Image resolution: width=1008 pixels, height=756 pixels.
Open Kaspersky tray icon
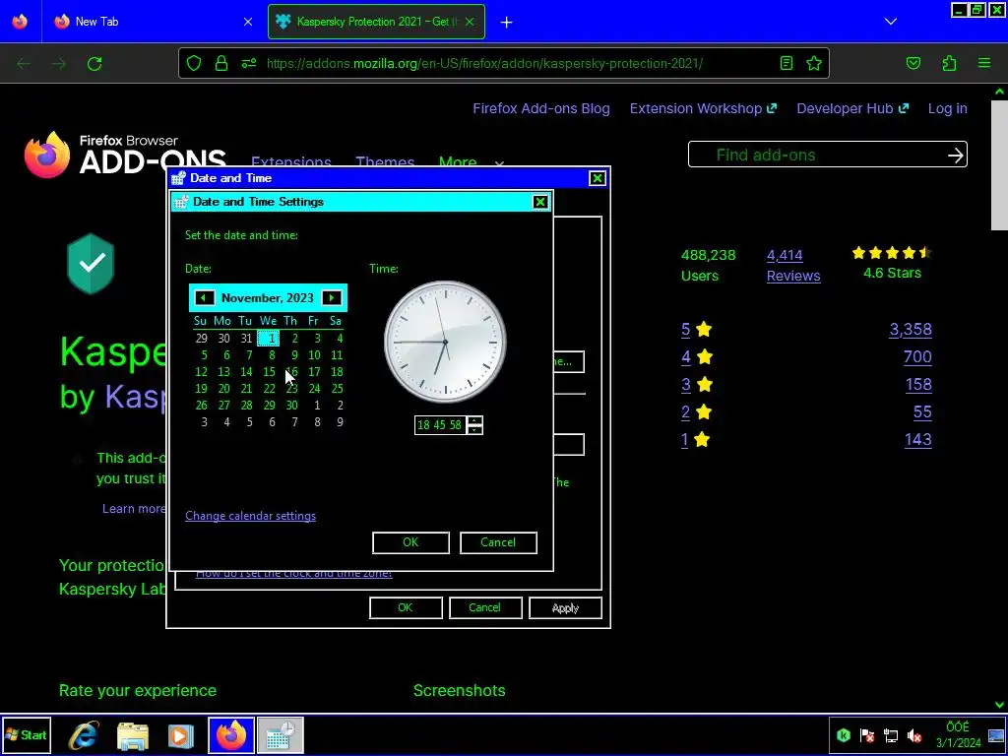point(844,735)
